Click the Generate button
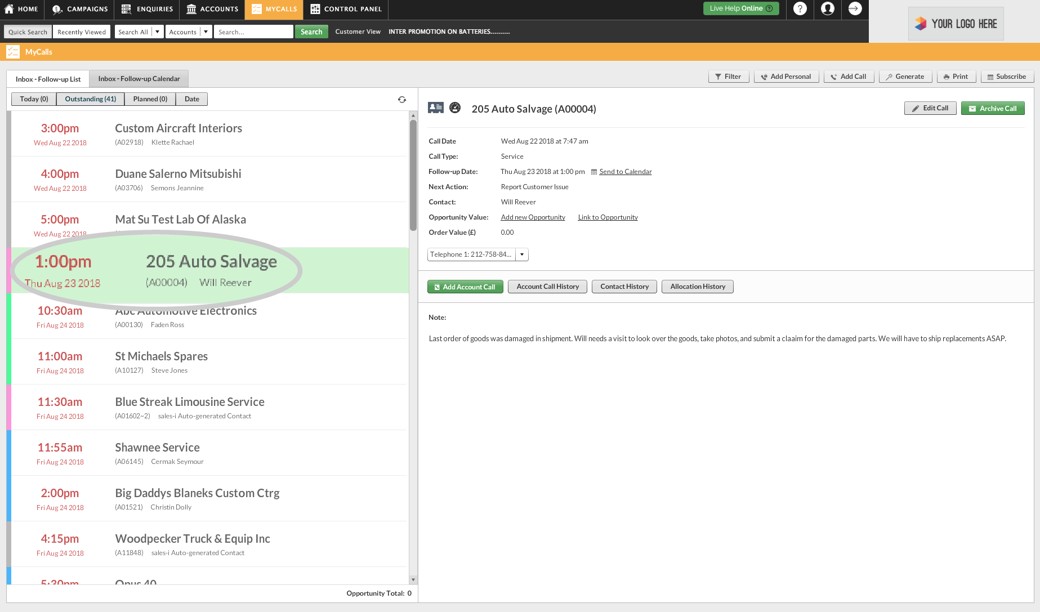 905,77
